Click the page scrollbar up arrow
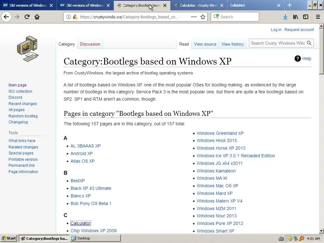Image resolution: width=324 pixels, height=243 pixels. (321, 26)
